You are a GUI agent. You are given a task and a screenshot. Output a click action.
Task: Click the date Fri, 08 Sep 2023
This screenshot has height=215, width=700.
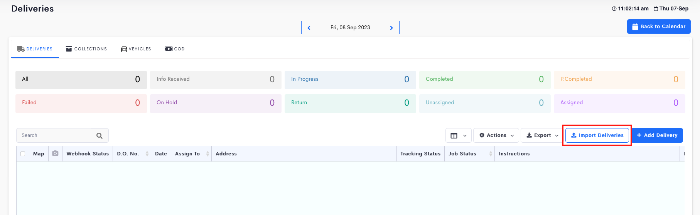(350, 28)
